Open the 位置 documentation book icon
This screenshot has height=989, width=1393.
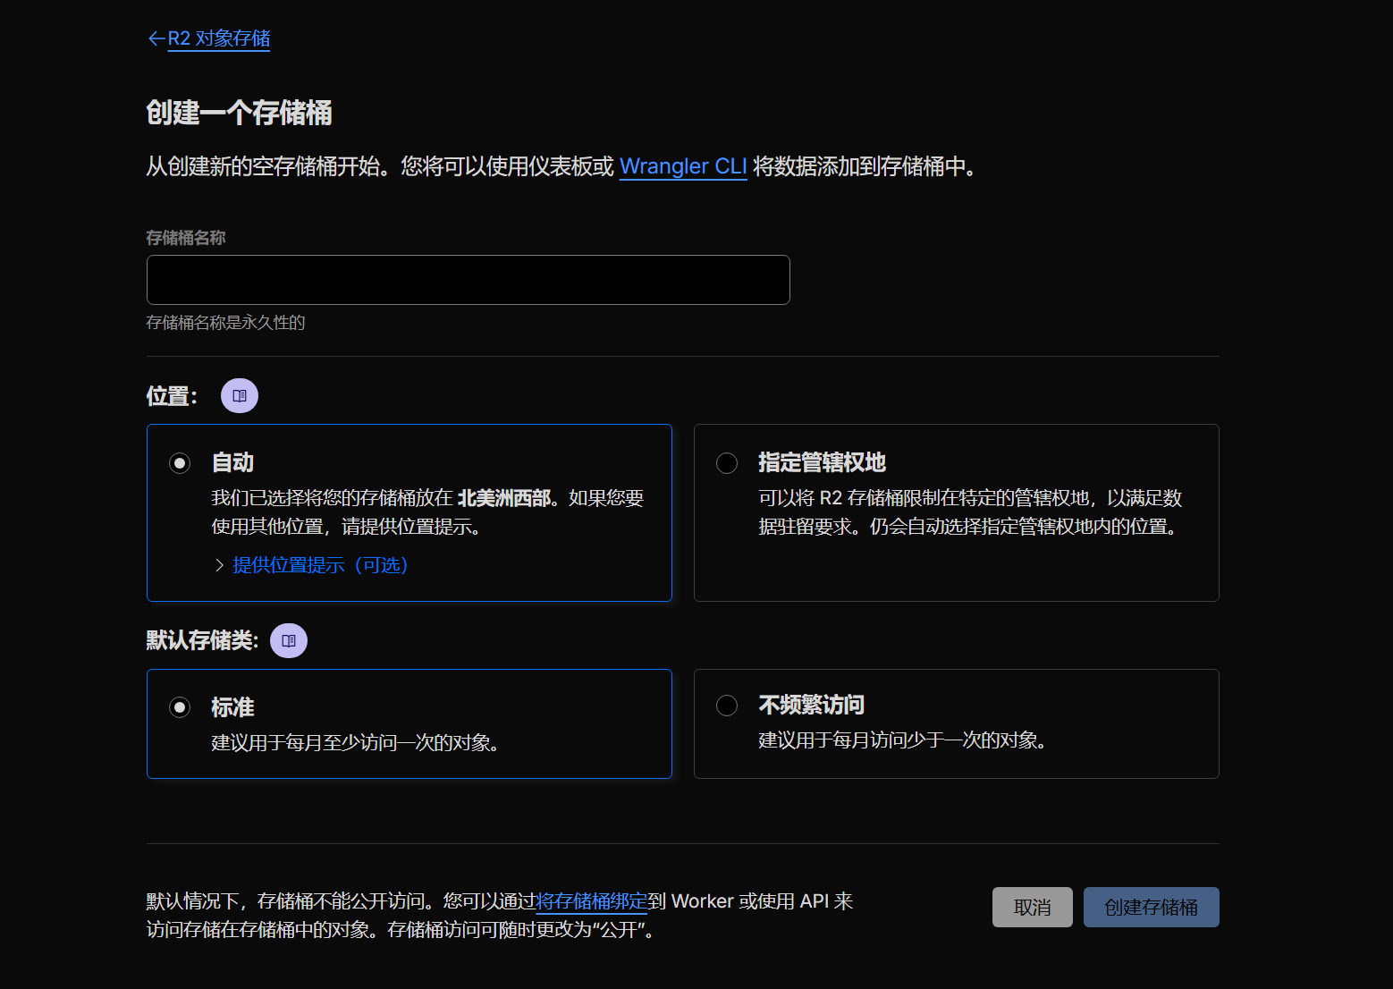pos(240,396)
